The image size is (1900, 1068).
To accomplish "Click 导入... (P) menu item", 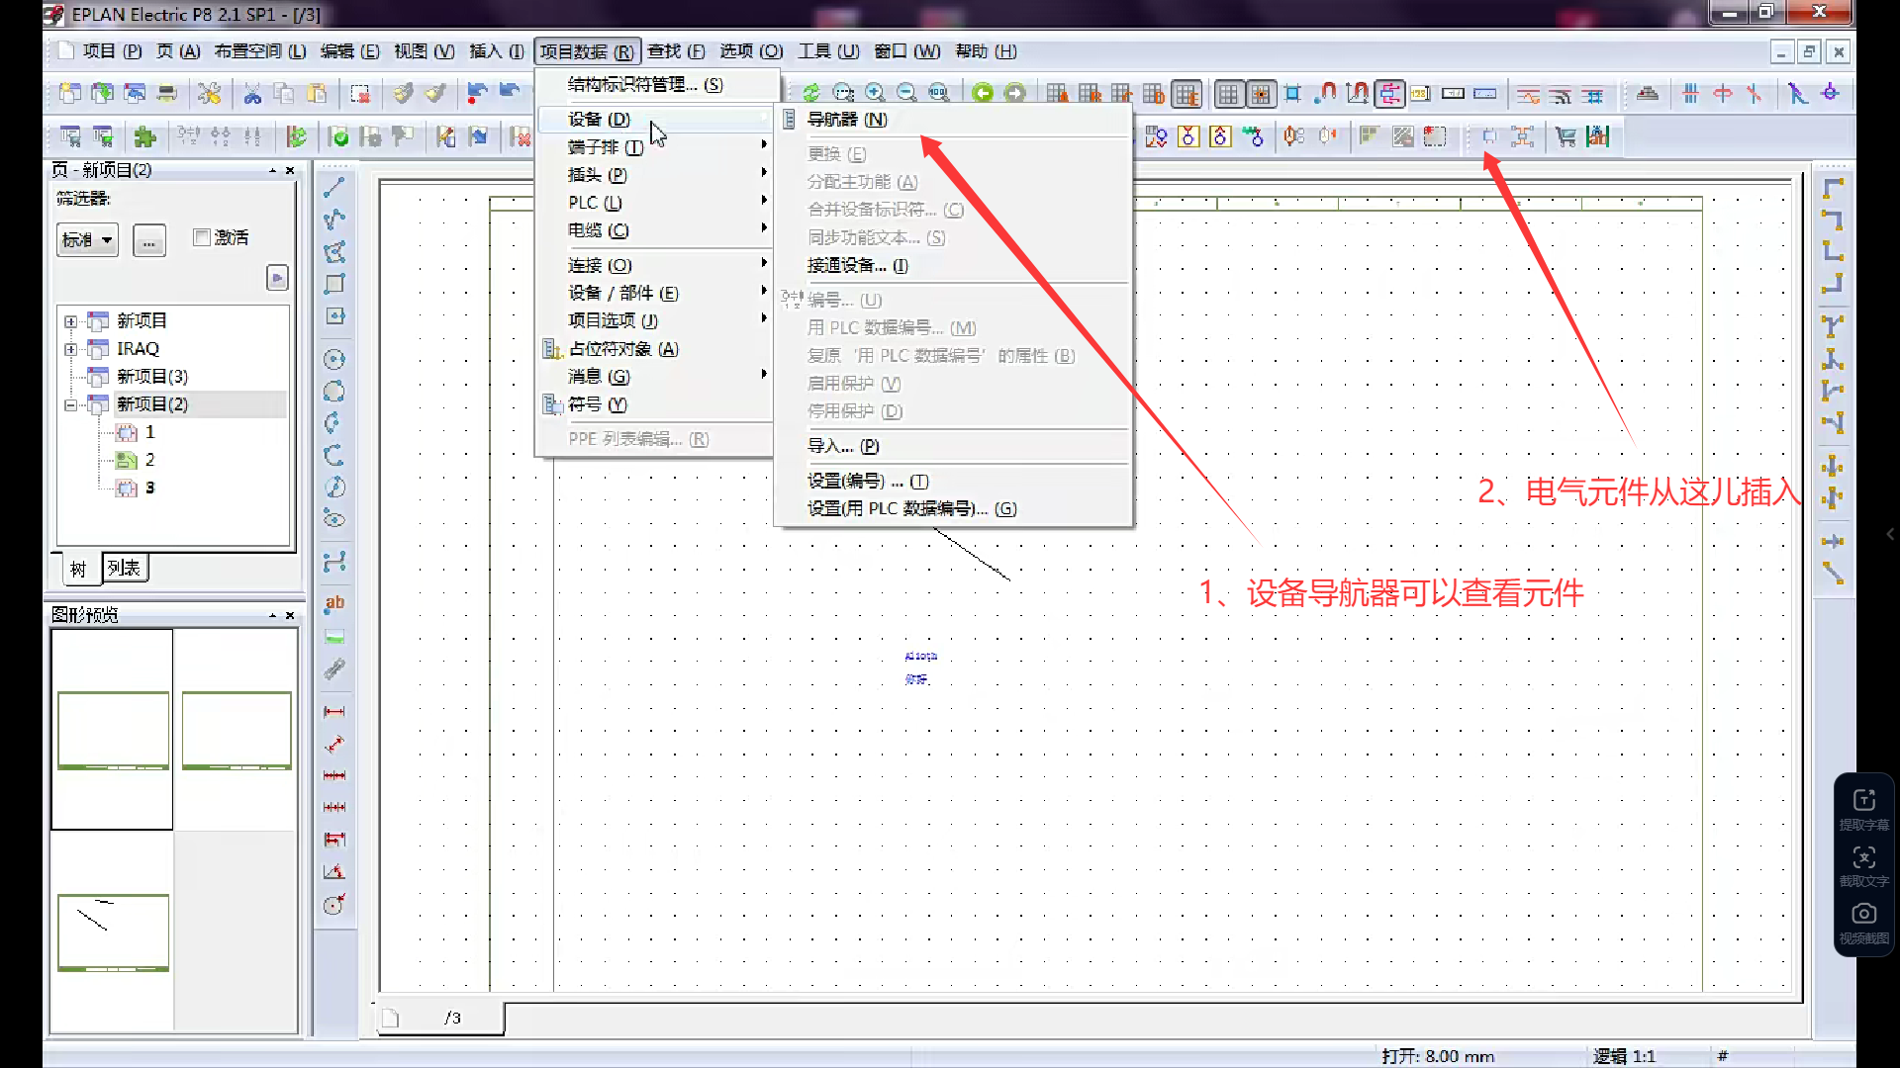I will [x=843, y=446].
